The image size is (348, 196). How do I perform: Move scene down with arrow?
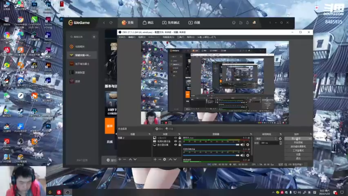point(135,159)
